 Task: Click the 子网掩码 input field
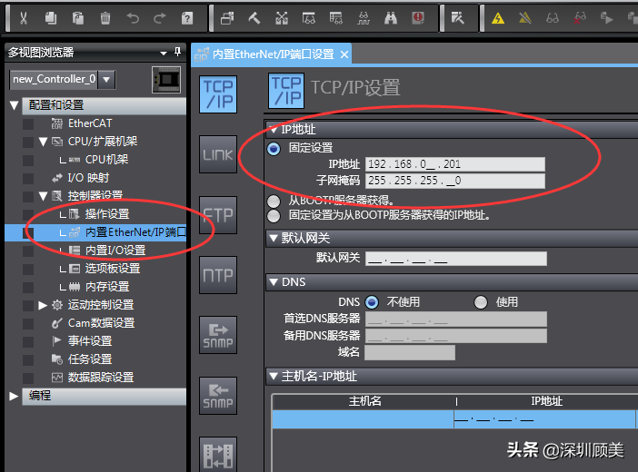(x=455, y=181)
